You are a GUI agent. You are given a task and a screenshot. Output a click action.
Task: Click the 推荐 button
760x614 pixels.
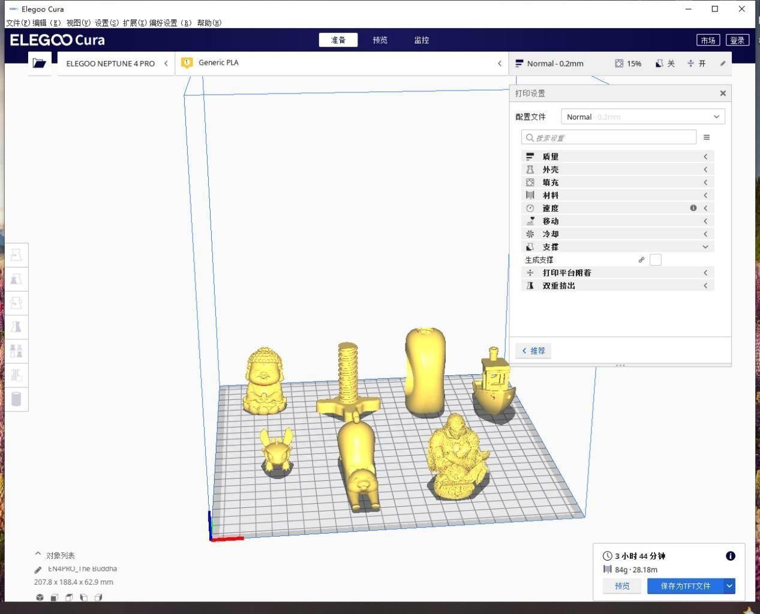click(533, 351)
